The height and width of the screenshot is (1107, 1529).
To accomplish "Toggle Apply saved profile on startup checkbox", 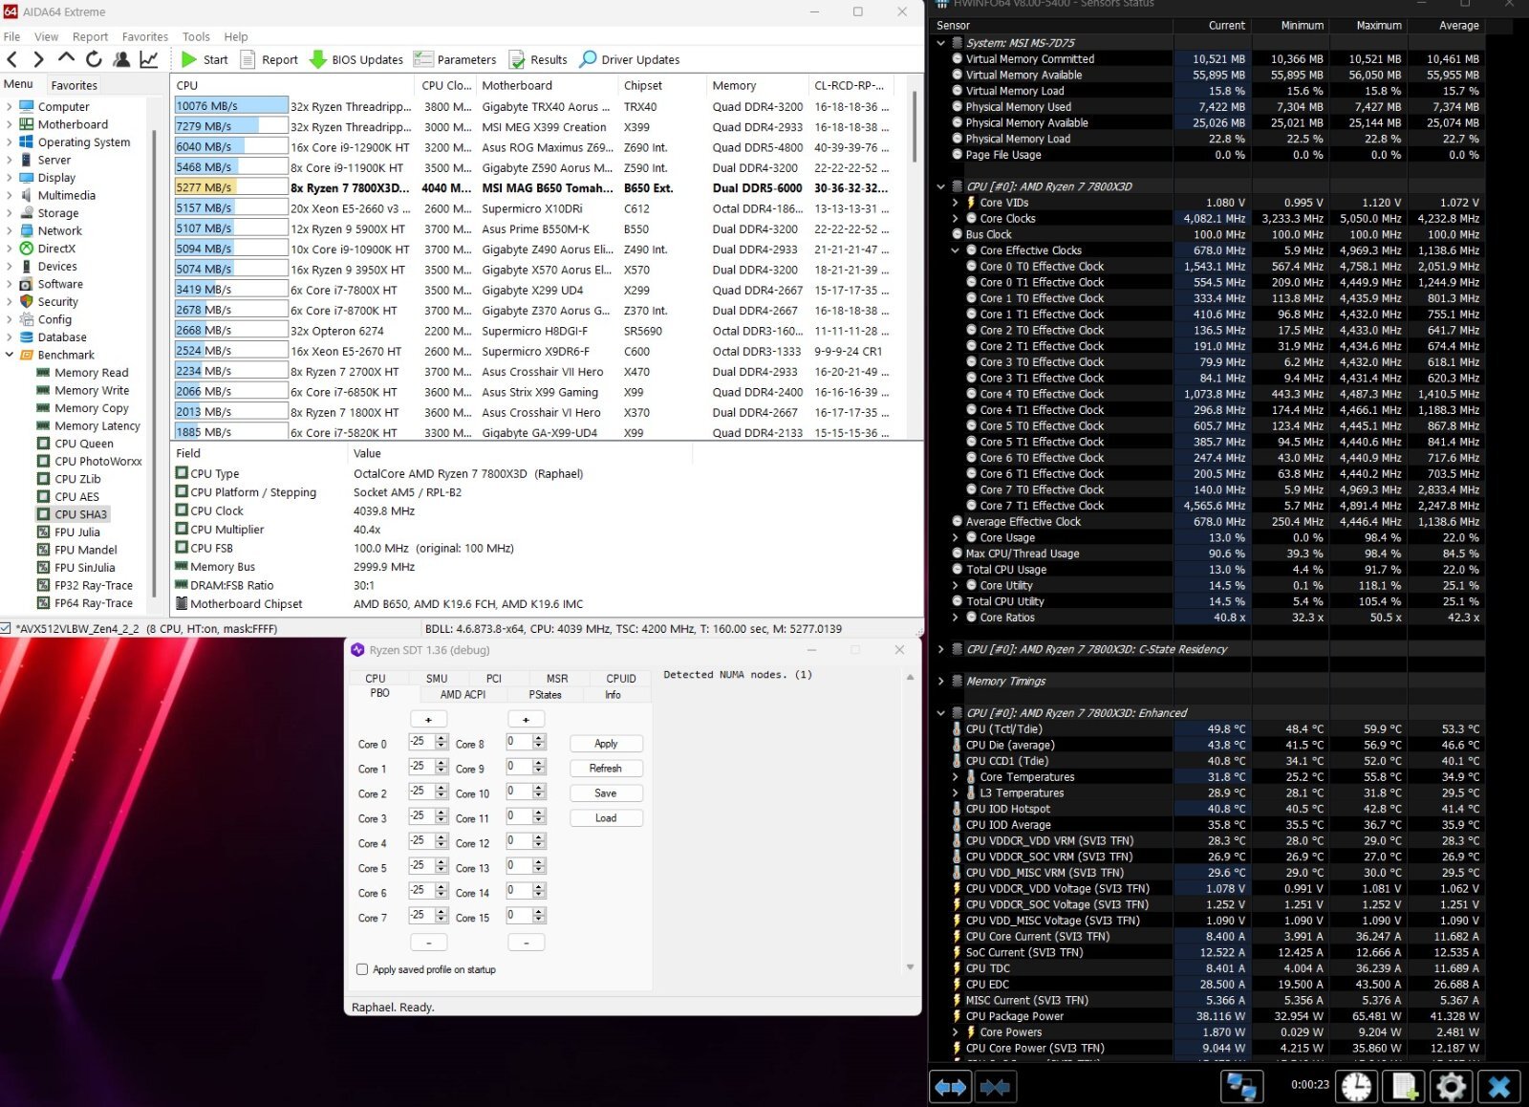I will [362, 969].
